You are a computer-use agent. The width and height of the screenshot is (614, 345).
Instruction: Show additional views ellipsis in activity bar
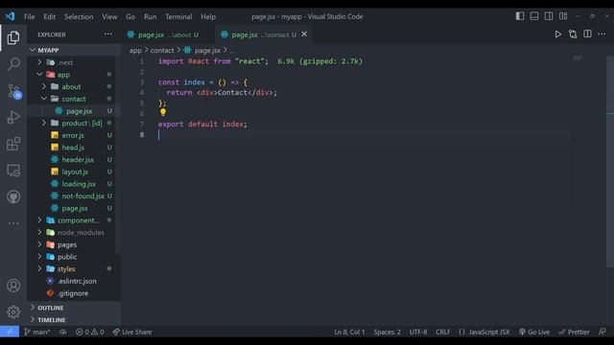(x=13, y=223)
